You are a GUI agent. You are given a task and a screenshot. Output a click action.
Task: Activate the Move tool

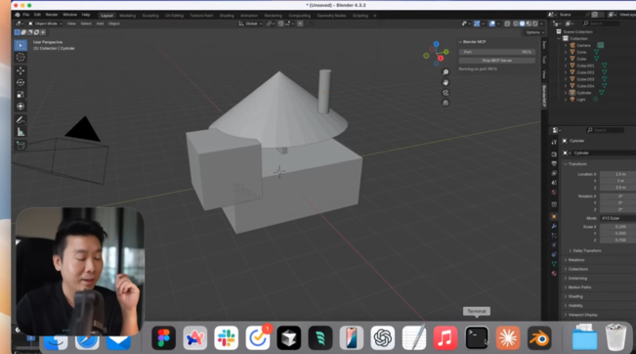point(21,70)
